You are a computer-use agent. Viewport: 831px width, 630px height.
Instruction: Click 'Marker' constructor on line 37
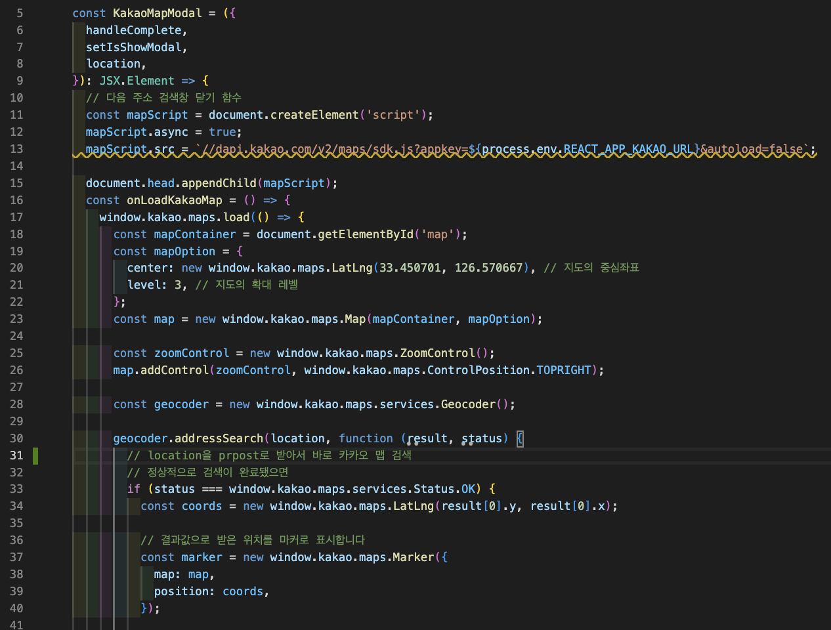tap(414, 557)
